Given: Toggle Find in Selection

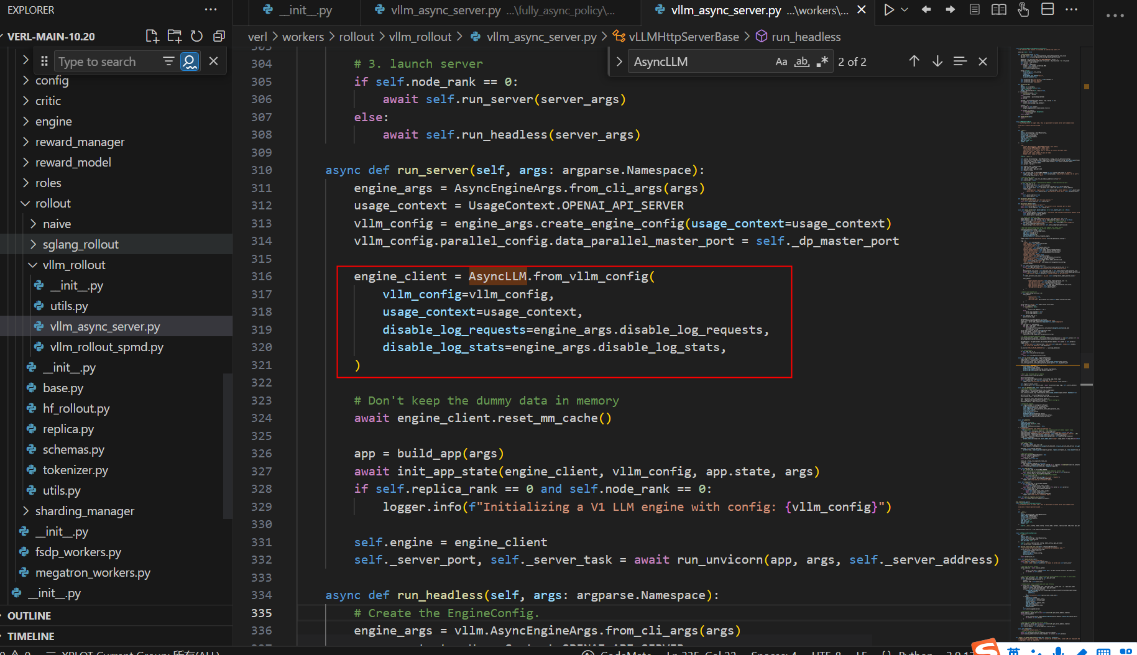Looking at the screenshot, I should click(960, 61).
